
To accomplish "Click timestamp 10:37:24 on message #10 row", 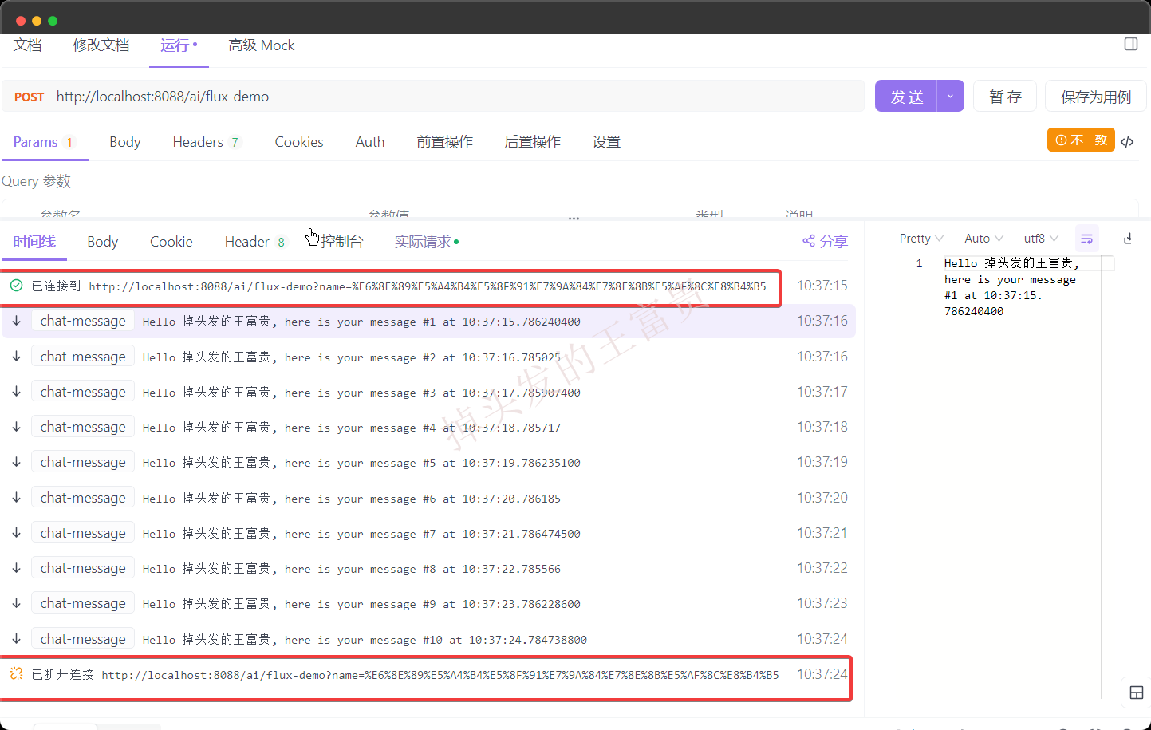I will (x=822, y=639).
